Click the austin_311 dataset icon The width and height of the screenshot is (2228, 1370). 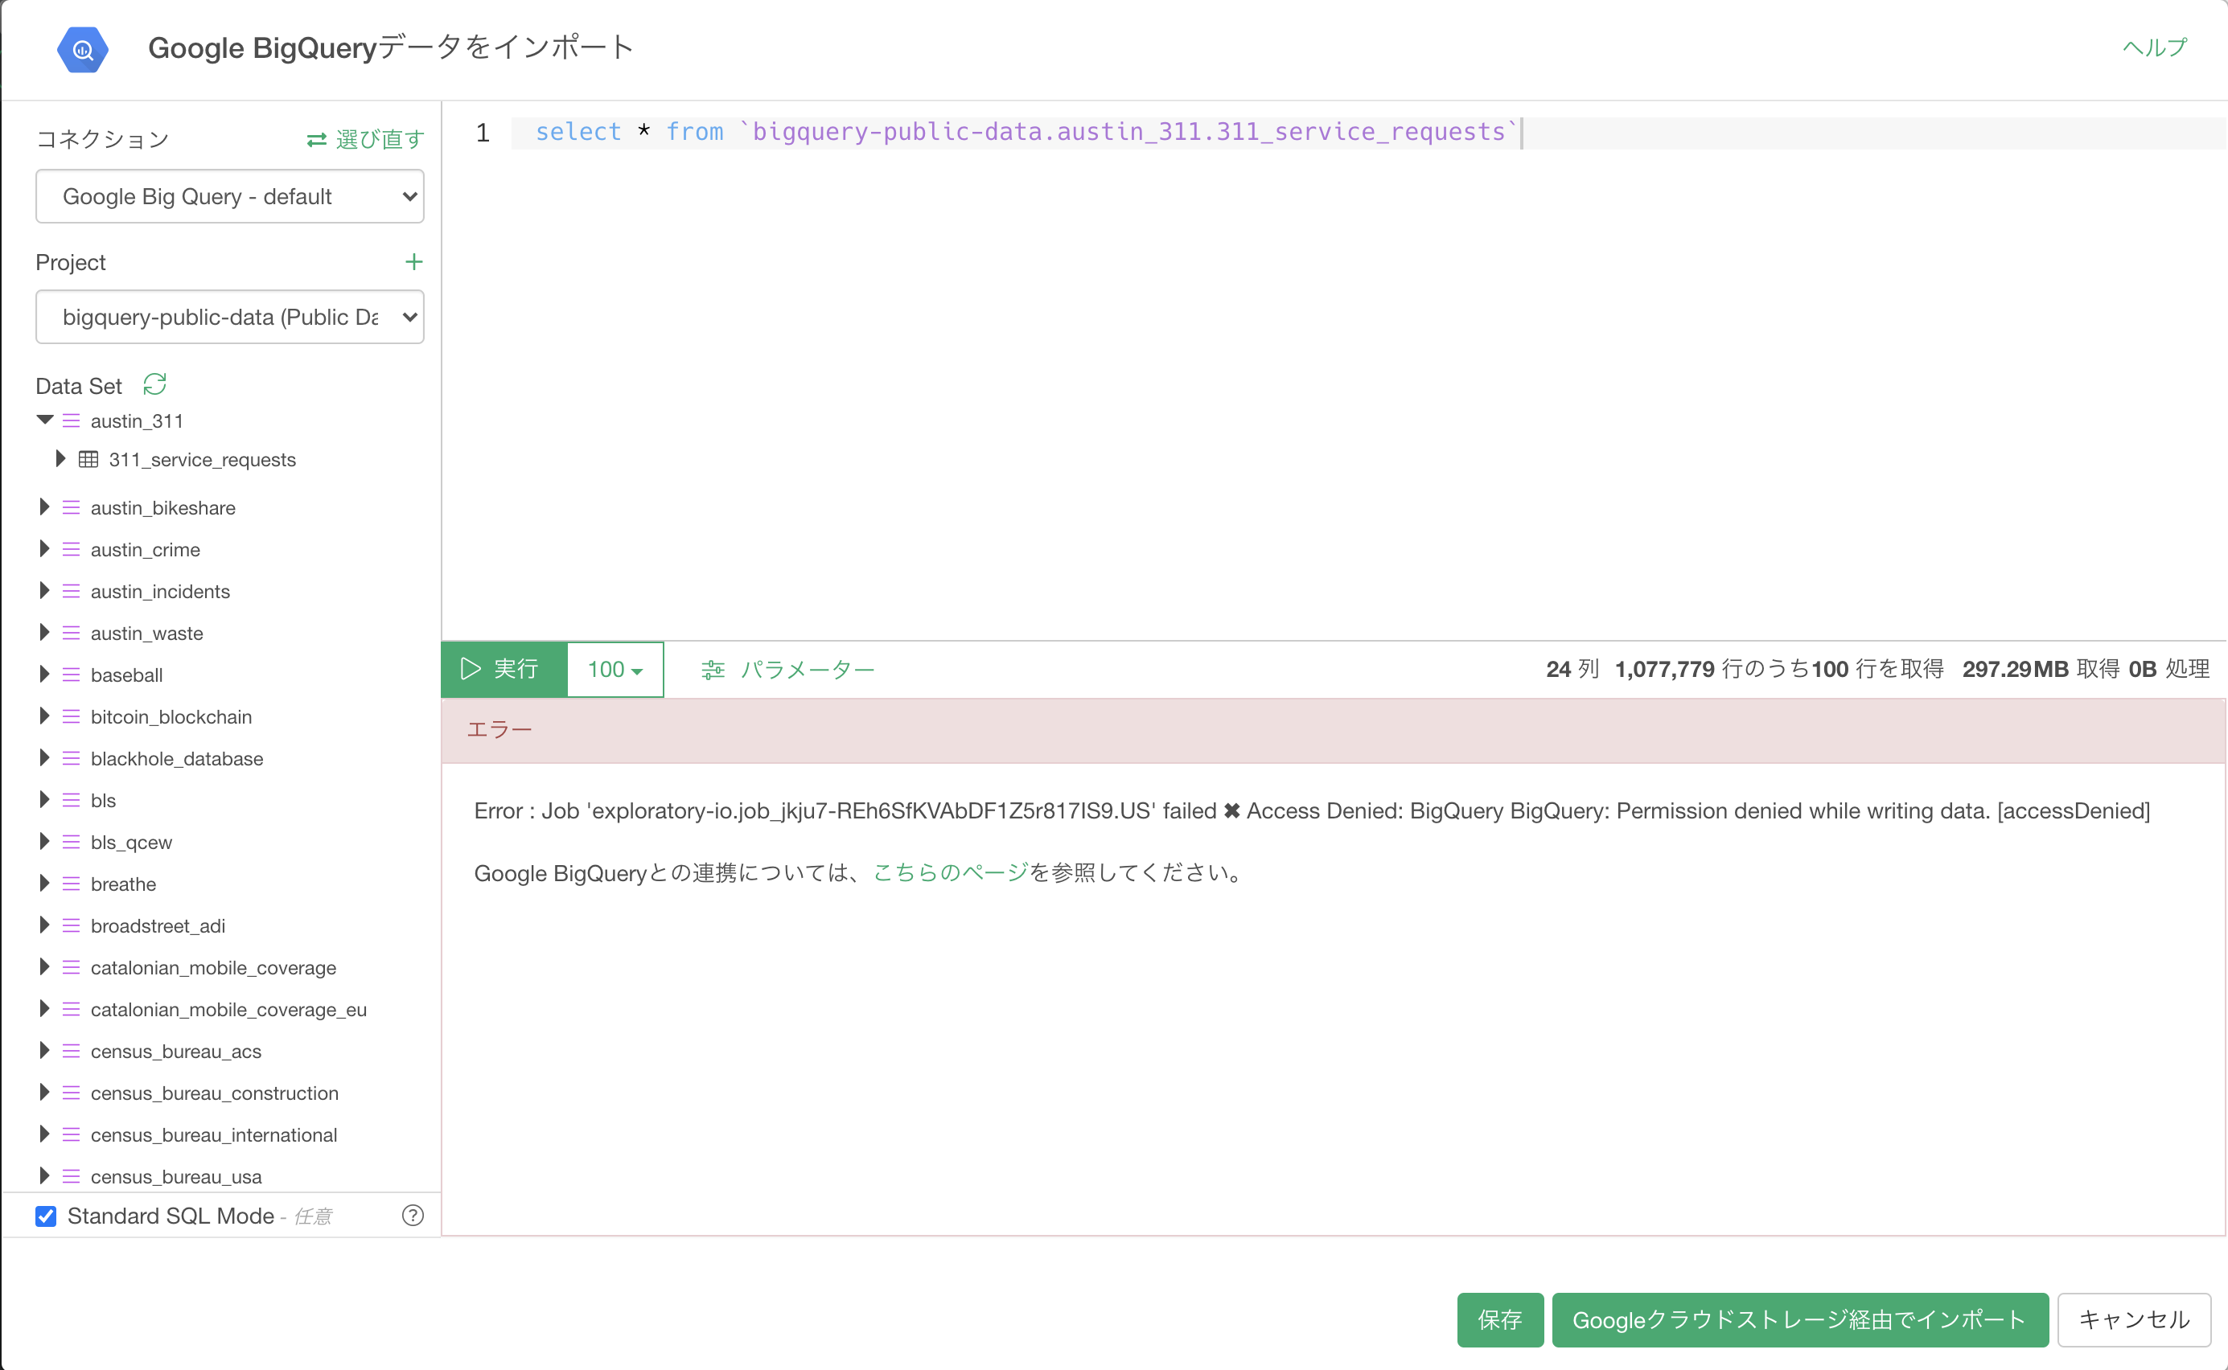pyautogui.click(x=72, y=420)
